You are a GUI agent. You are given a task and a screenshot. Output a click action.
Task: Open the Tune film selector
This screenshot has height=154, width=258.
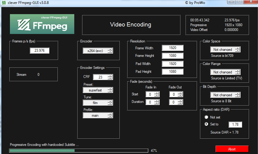pyautogui.click(x=98, y=103)
